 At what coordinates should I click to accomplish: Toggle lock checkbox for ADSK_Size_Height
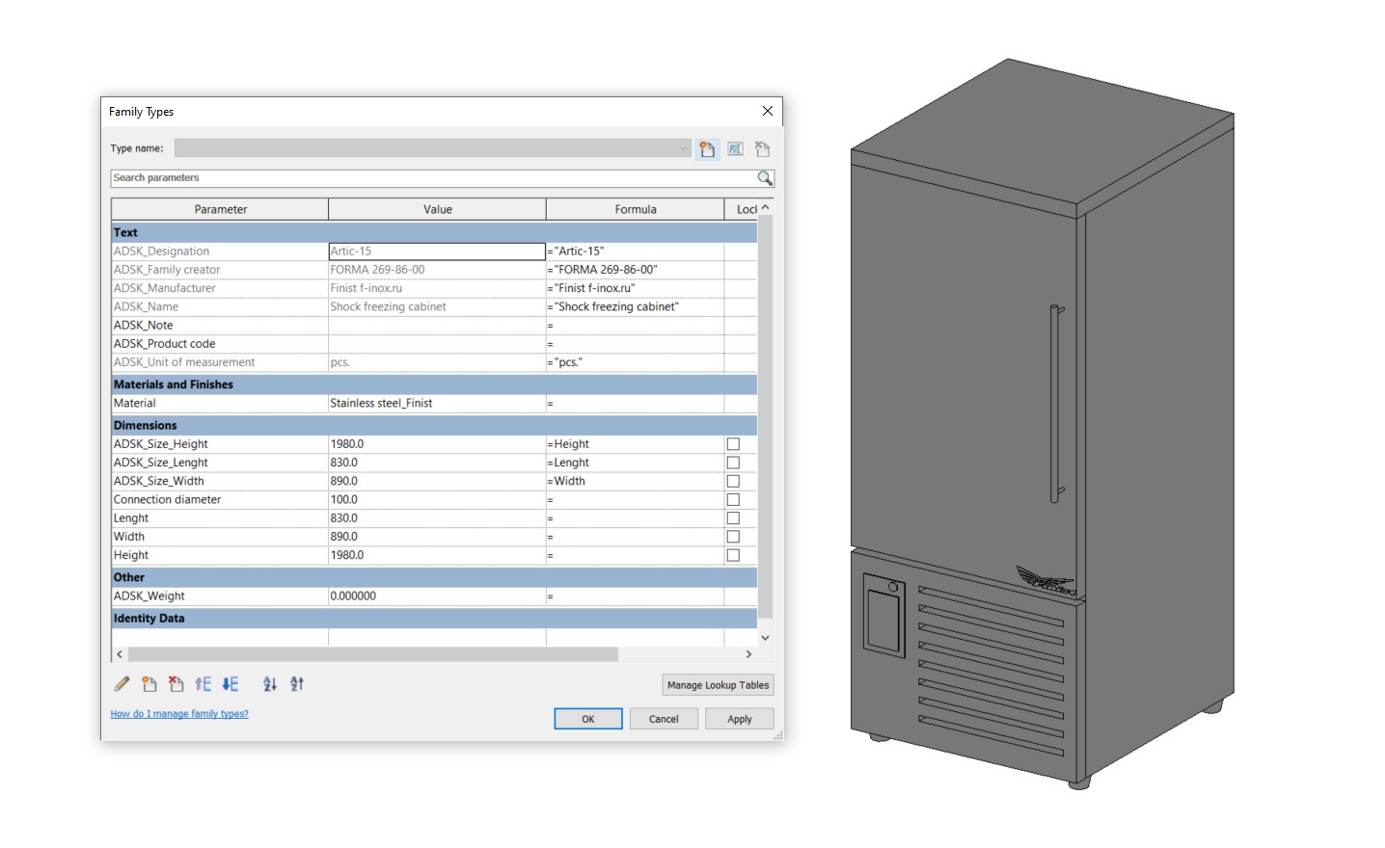733,444
